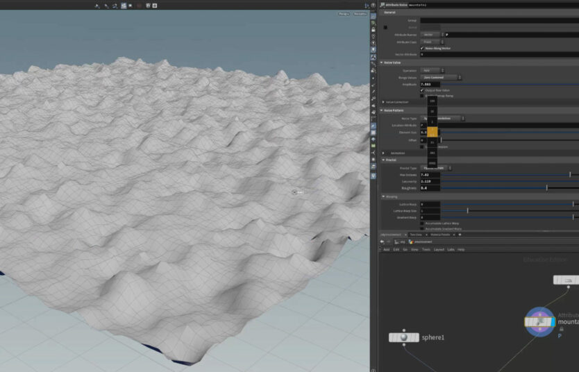Toggle the Output Raw Value checkbox
Screen dimensions: 579x372
click(422, 90)
